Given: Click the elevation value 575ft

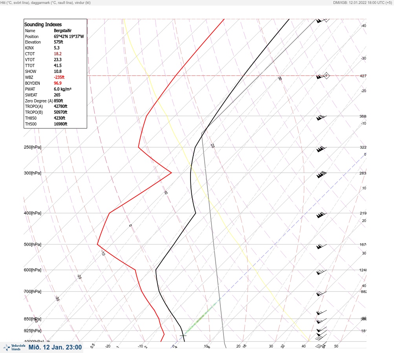Looking at the screenshot, I should [x=59, y=42].
